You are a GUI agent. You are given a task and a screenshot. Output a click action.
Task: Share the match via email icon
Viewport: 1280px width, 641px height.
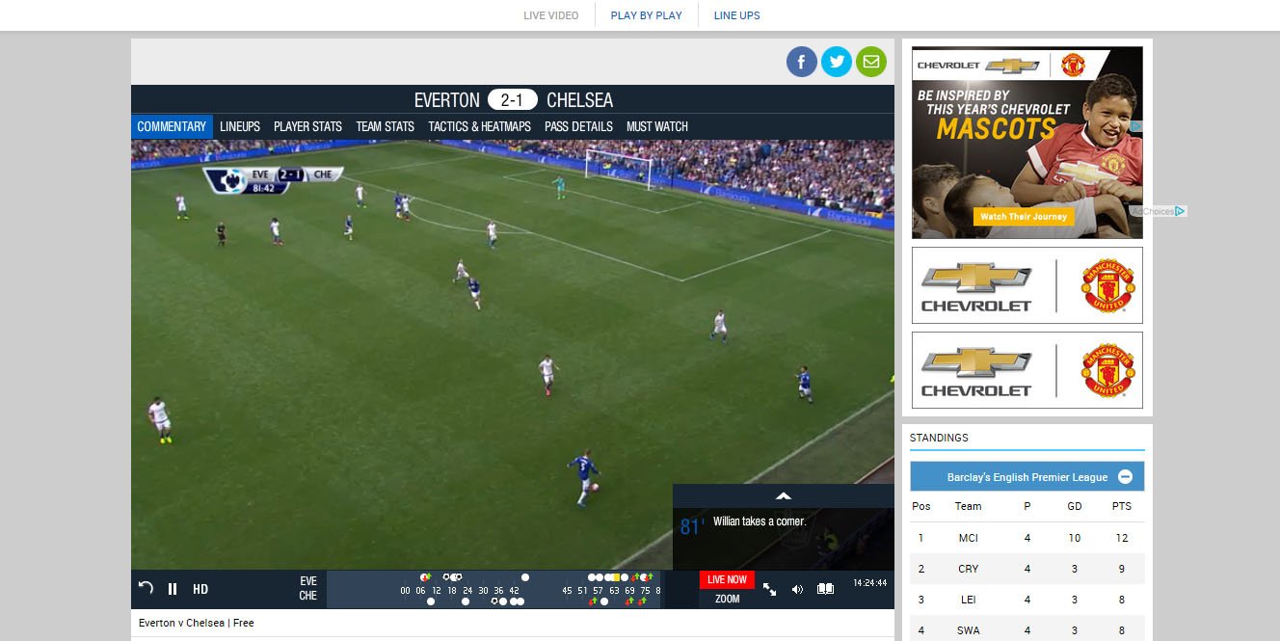tap(871, 63)
